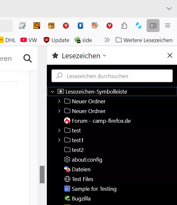Click the Lesezeichen durchsuchen search field
The image size is (177, 205).
(x=112, y=76)
